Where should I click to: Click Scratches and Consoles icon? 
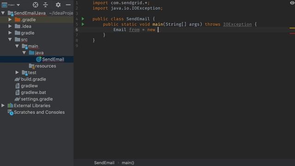(11, 113)
